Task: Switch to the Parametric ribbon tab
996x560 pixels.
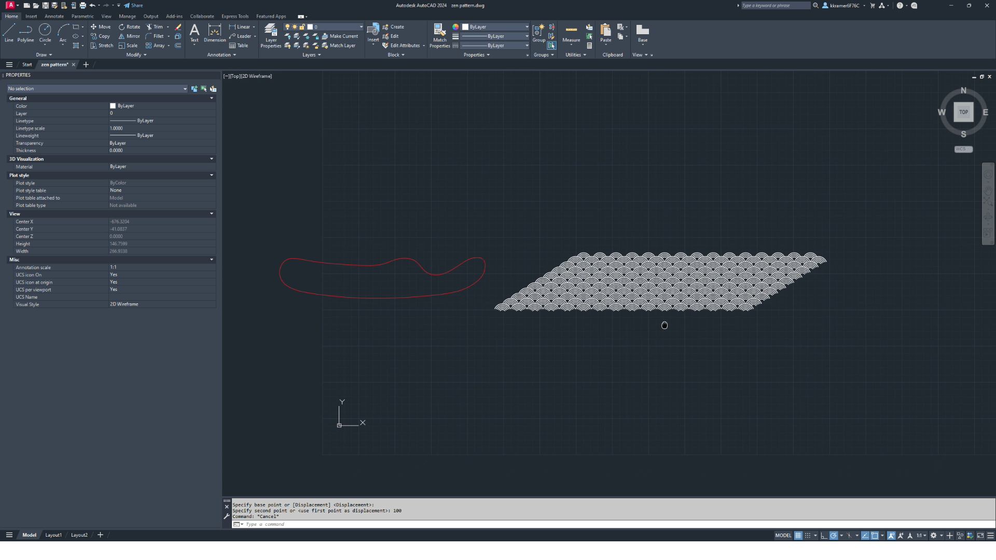Action: click(x=82, y=16)
